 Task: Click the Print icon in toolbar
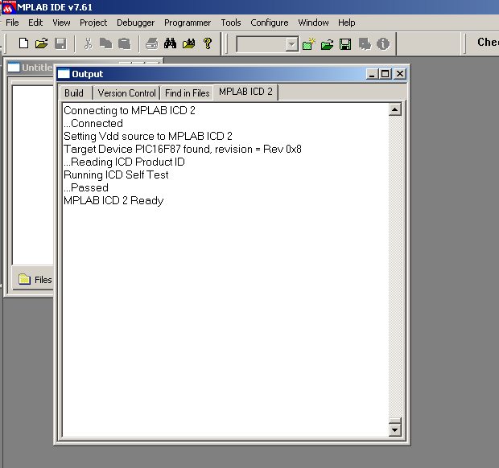[x=152, y=43]
